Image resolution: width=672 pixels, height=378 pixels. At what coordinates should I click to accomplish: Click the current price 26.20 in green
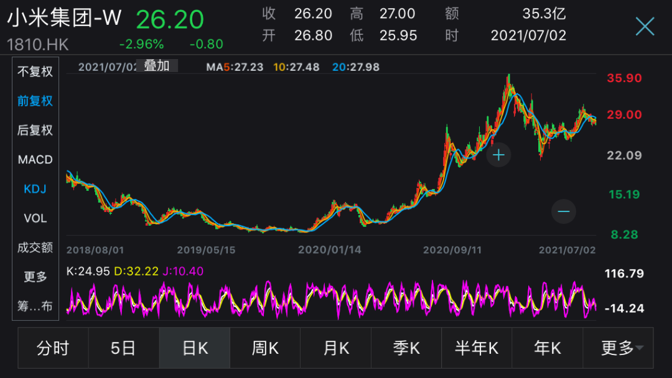click(x=170, y=20)
